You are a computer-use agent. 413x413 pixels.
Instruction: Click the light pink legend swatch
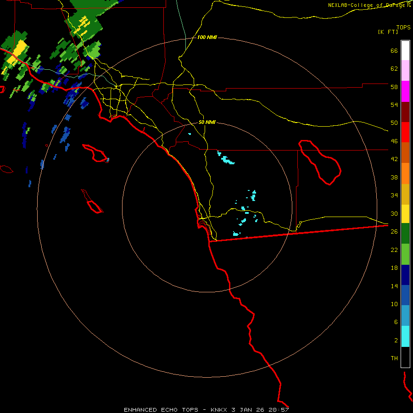(405, 70)
